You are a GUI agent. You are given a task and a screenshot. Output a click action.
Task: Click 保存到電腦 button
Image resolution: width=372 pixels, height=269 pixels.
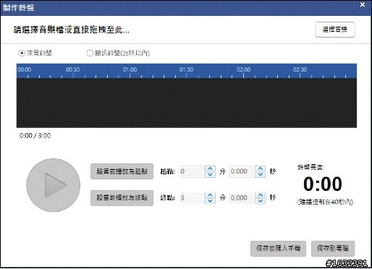[x=333, y=248]
